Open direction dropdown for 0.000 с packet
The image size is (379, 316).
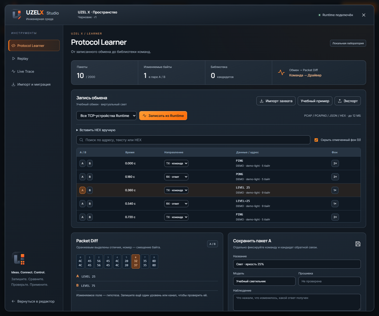pos(176,163)
